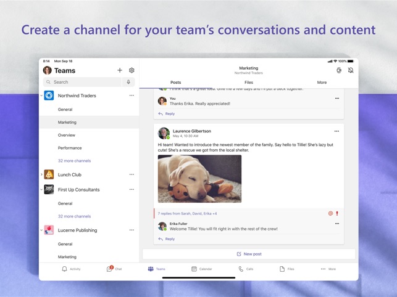Open Calendar in the bottom bar

[201, 269]
